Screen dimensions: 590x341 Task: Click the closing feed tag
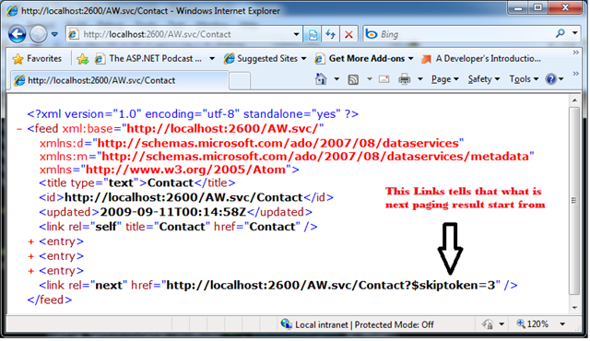coord(49,300)
